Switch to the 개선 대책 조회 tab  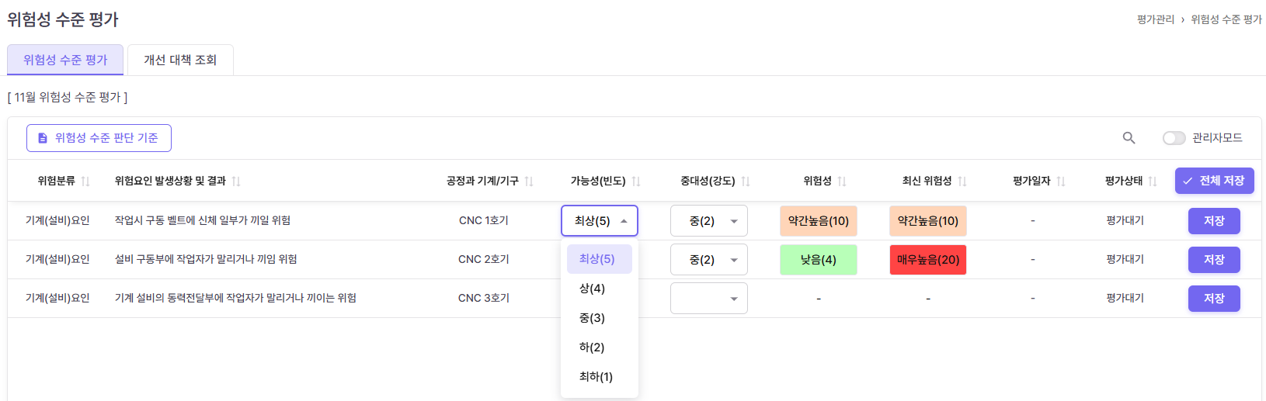tap(180, 60)
